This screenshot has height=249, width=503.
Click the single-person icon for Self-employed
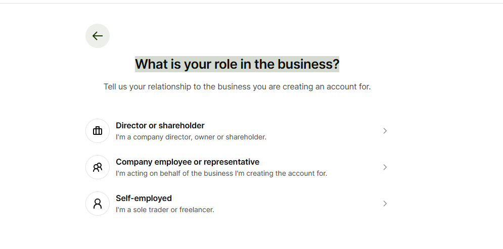point(98,204)
